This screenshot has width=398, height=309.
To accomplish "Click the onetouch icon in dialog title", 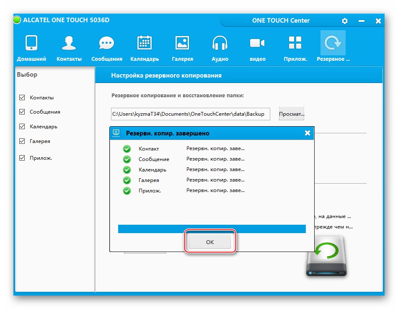I will [x=116, y=133].
